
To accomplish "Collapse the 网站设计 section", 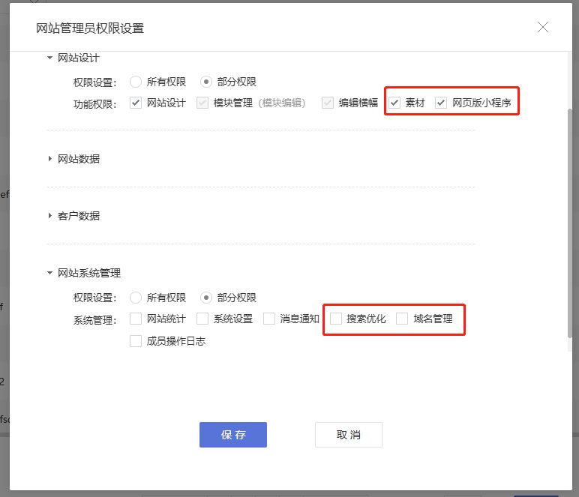I will tap(50, 58).
